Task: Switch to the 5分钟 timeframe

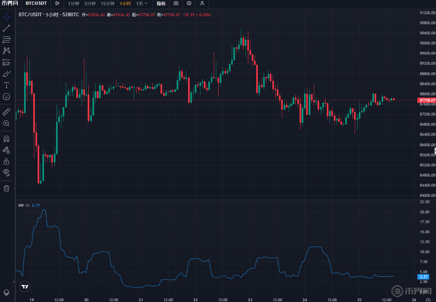Action: pos(90,4)
